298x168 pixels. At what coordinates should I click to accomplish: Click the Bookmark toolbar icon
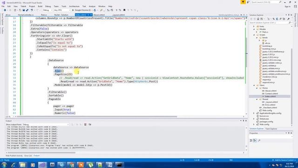tap(124, 10)
